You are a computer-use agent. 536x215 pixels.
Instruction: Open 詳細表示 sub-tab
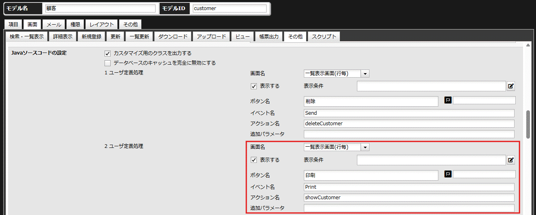pyautogui.click(x=63, y=36)
